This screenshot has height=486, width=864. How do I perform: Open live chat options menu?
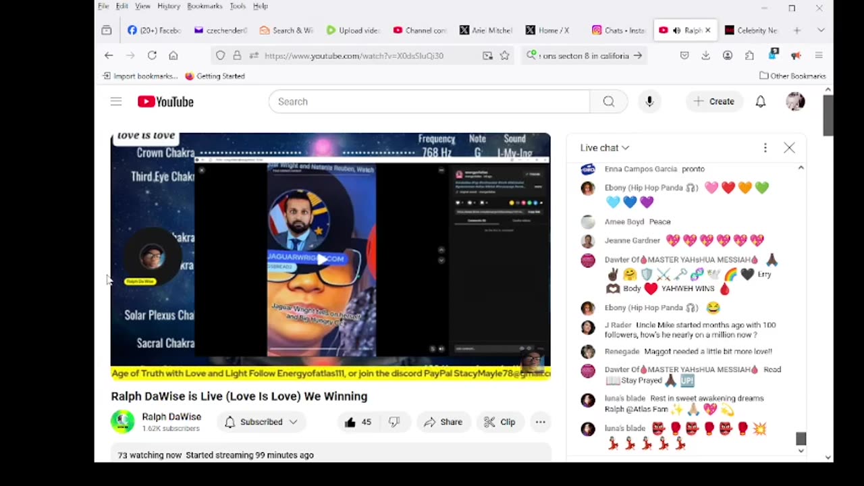point(765,147)
